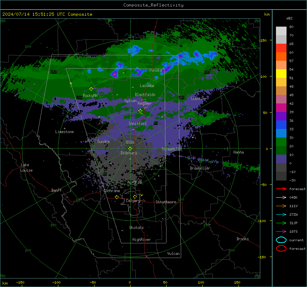Click the 80 value in the dBZ legend
307x287 pixels.
click(x=291, y=27)
